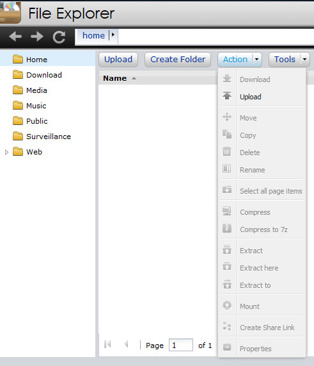The width and height of the screenshot is (314, 366).
Task: Click the back navigation arrow
Action: 15,37
